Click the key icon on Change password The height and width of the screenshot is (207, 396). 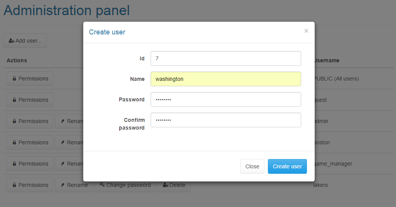102,185
